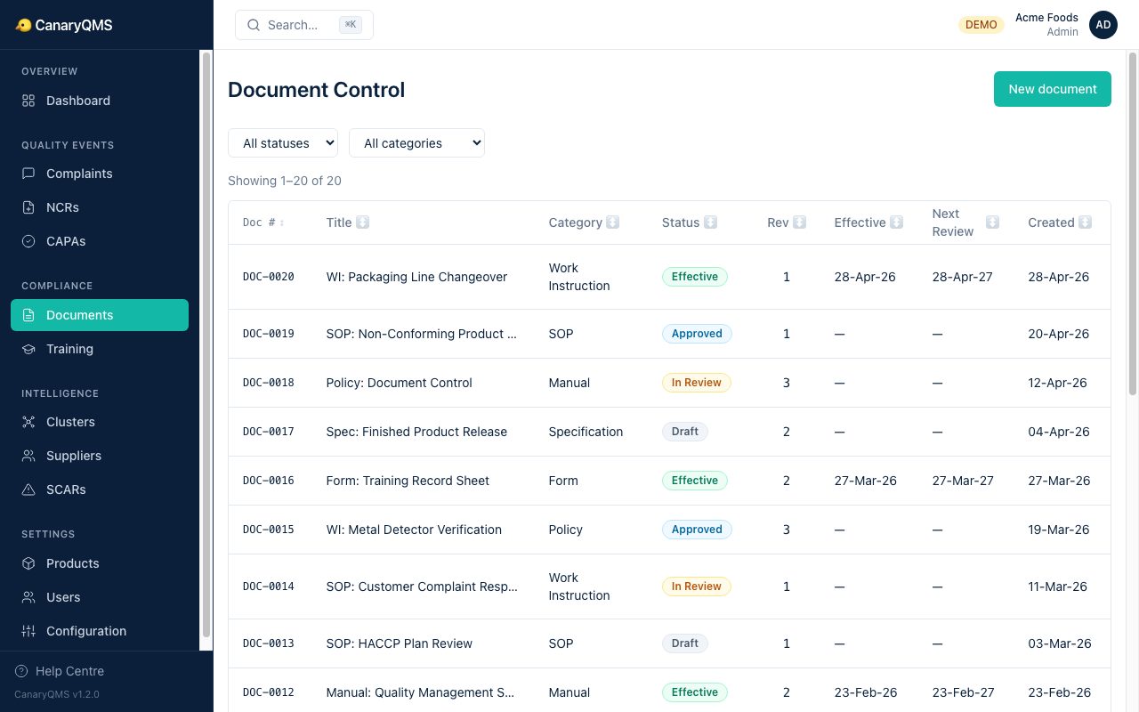Click the AD user avatar
This screenshot has width=1139, height=712.
[1103, 25]
